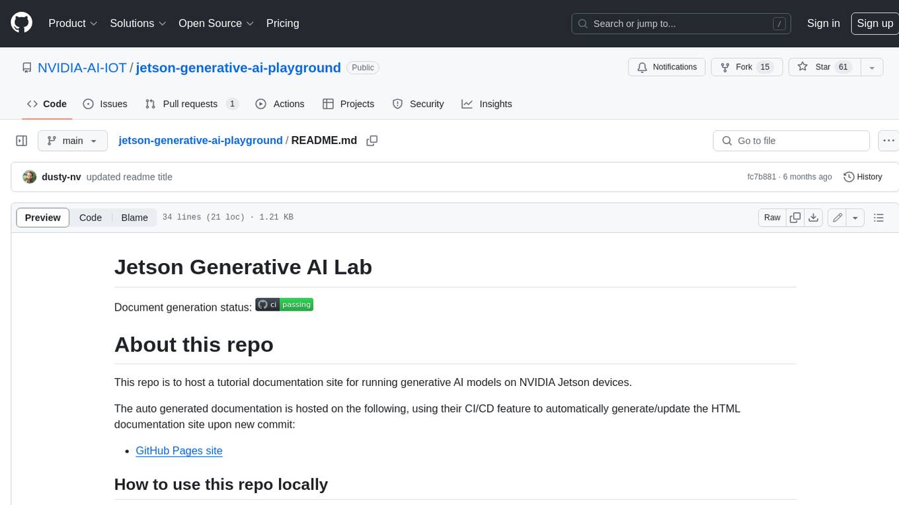The height and width of the screenshot is (505, 899).
Task: Expand the star lists dropdown arrow
Action: [x=872, y=67]
